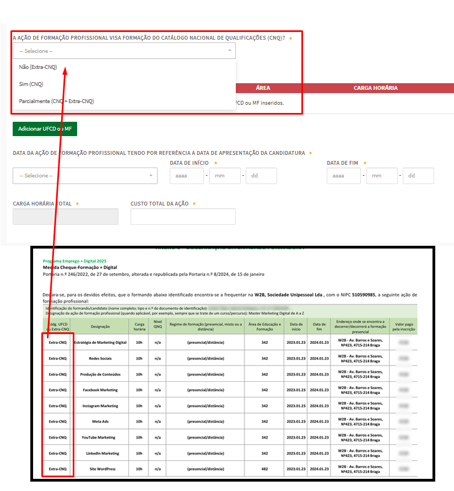Click the Carga Horária Total field
This screenshot has width=454, height=491.
pos(66,217)
